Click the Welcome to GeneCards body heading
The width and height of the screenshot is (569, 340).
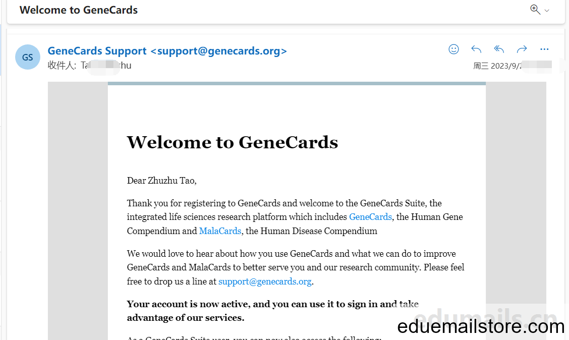pyautogui.click(x=232, y=142)
